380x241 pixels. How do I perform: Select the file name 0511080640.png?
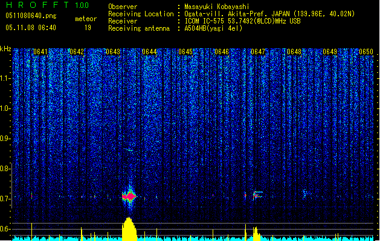coord(31,16)
